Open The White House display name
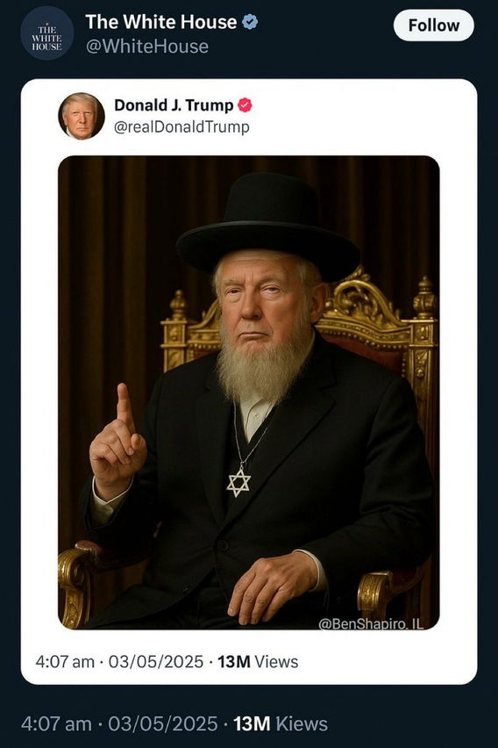Image resolution: width=498 pixels, height=748 pixels. [161, 22]
